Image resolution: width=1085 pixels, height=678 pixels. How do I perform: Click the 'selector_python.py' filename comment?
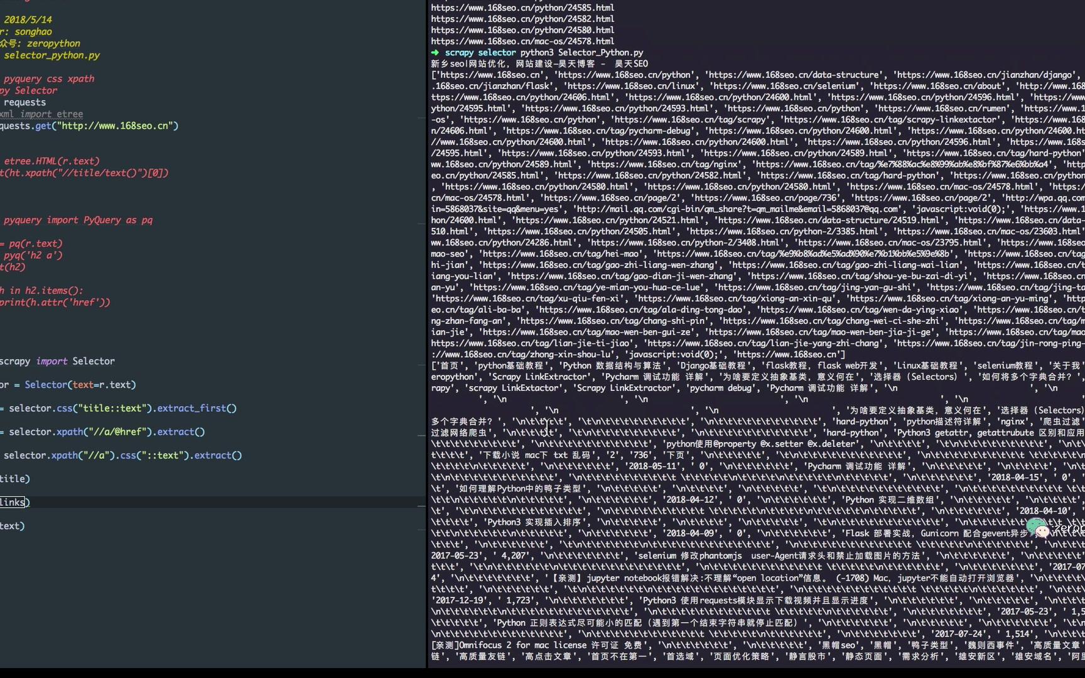[x=51, y=55]
